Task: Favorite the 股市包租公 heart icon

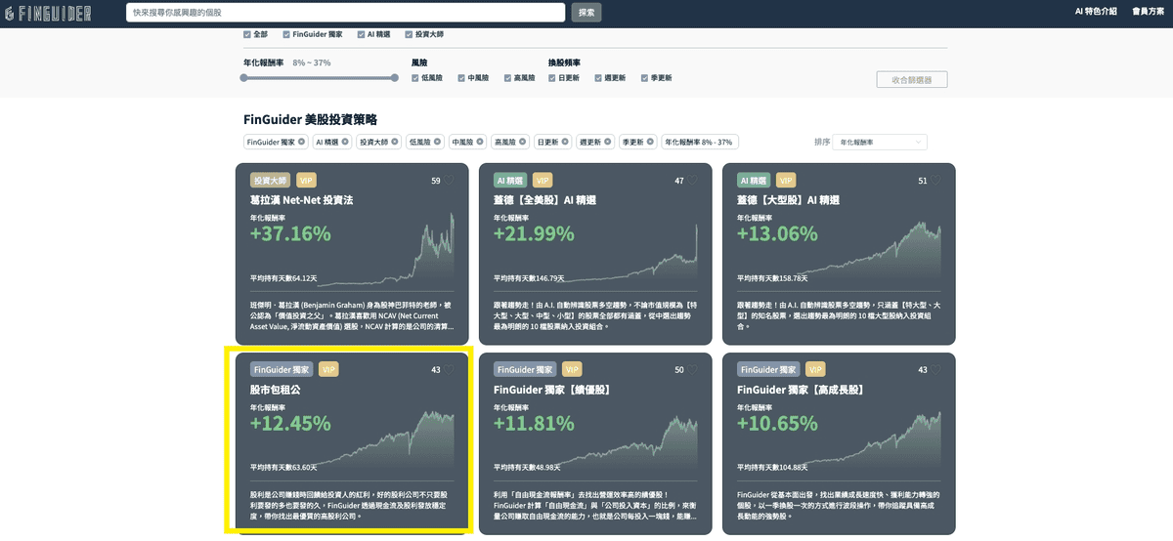Action: (x=449, y=370)
